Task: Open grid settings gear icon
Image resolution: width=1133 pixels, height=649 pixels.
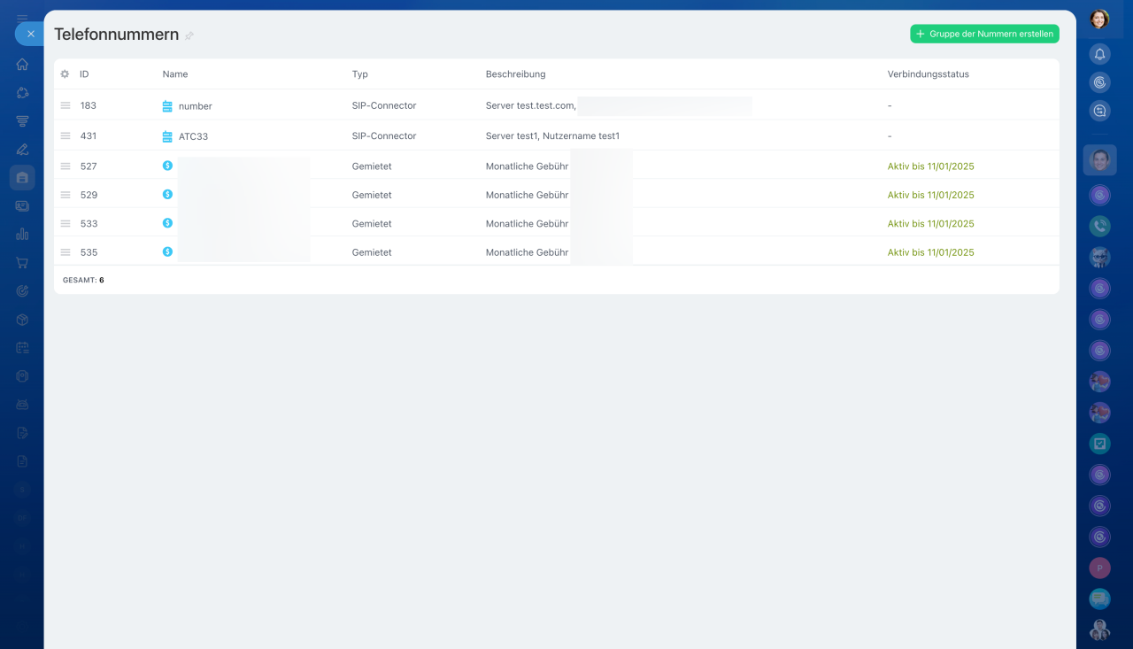Action: 65,74
